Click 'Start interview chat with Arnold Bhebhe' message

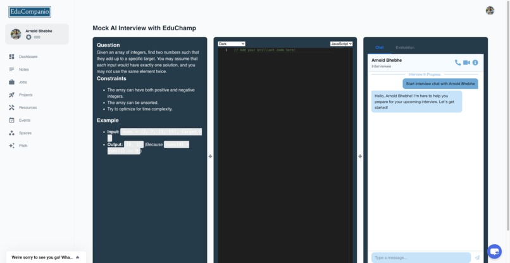[x=440, y=84]
